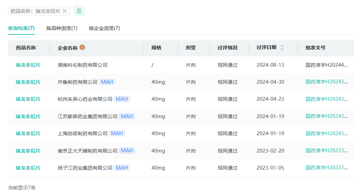Click the 过评日期 column header label
Image resolution: width=354 pixels, height=196 pixels.
(266, 47)
